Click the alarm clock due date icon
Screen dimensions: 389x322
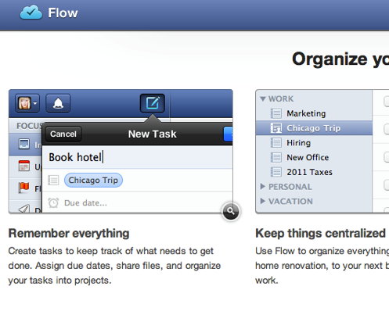point(53,202)
